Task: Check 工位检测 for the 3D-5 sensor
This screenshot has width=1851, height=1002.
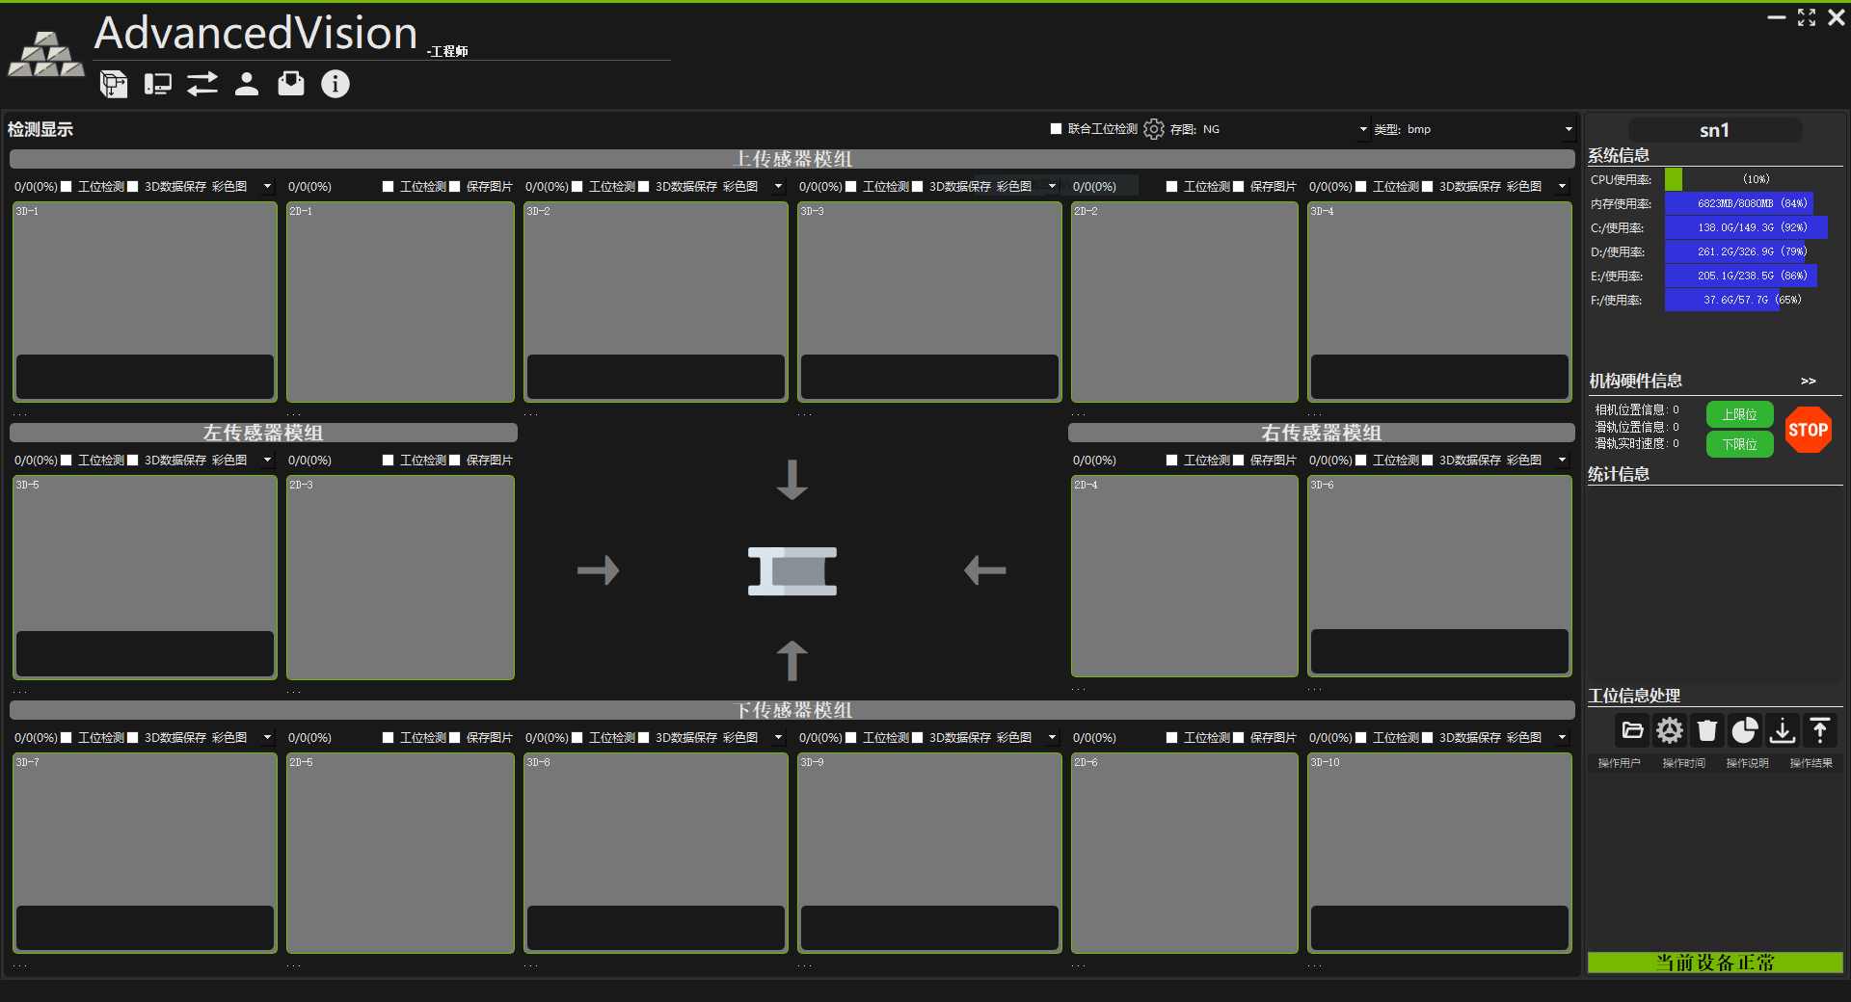Action: (67, 461)
